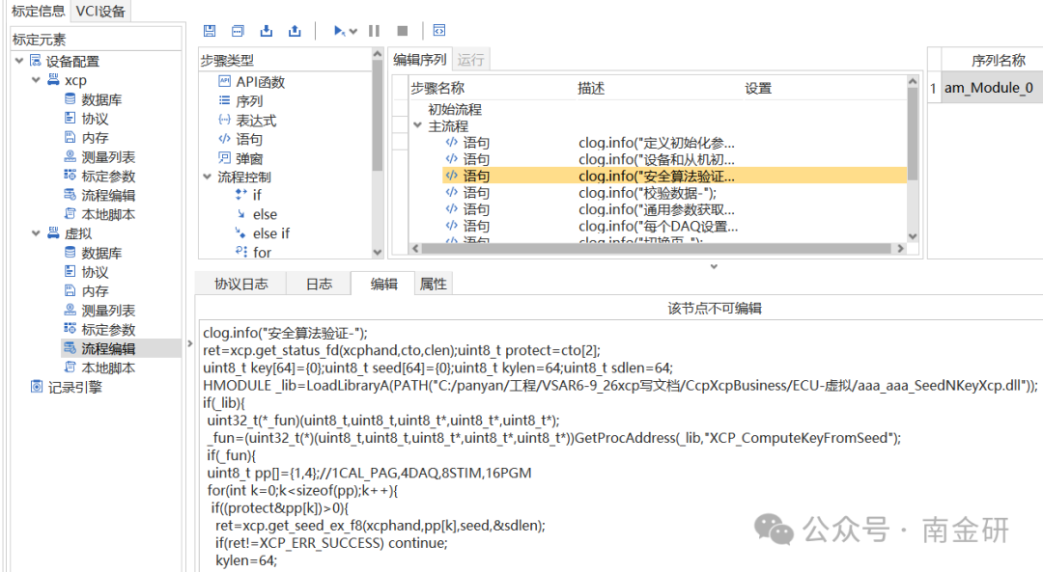Open the code view via the <> toolbar icon
The image size is (1043, 572).
pyautogui.click(x=439, y=30)
